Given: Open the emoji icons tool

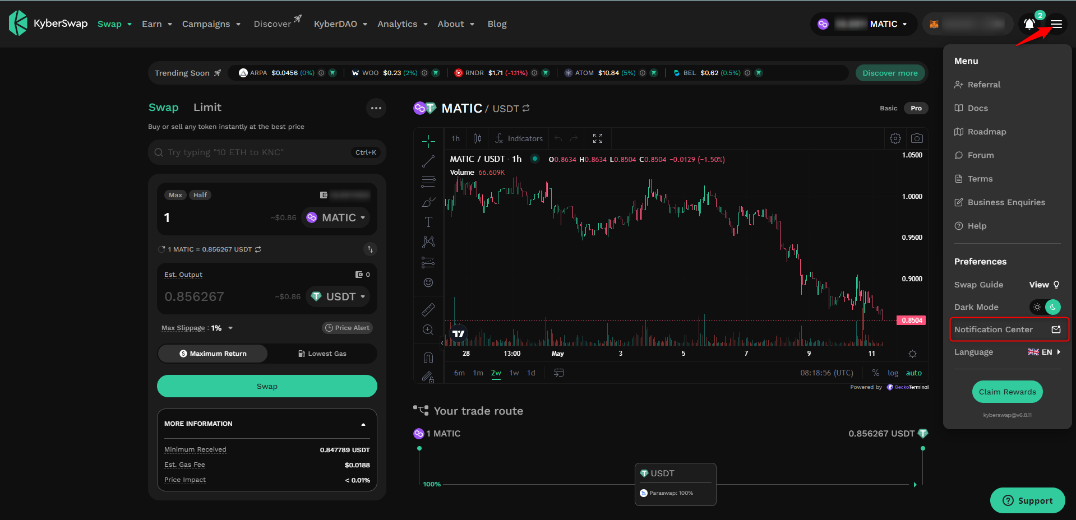Looking at the screenshot, I should coord(428,282).
